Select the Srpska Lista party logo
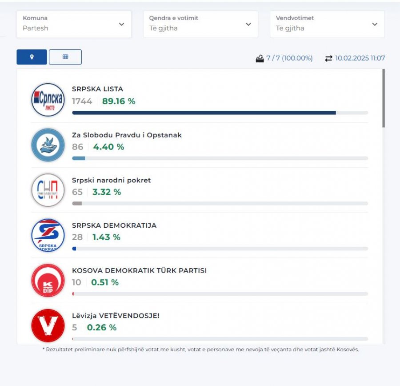The width and height of the screenshot is (400, 386). click(48, 100)
